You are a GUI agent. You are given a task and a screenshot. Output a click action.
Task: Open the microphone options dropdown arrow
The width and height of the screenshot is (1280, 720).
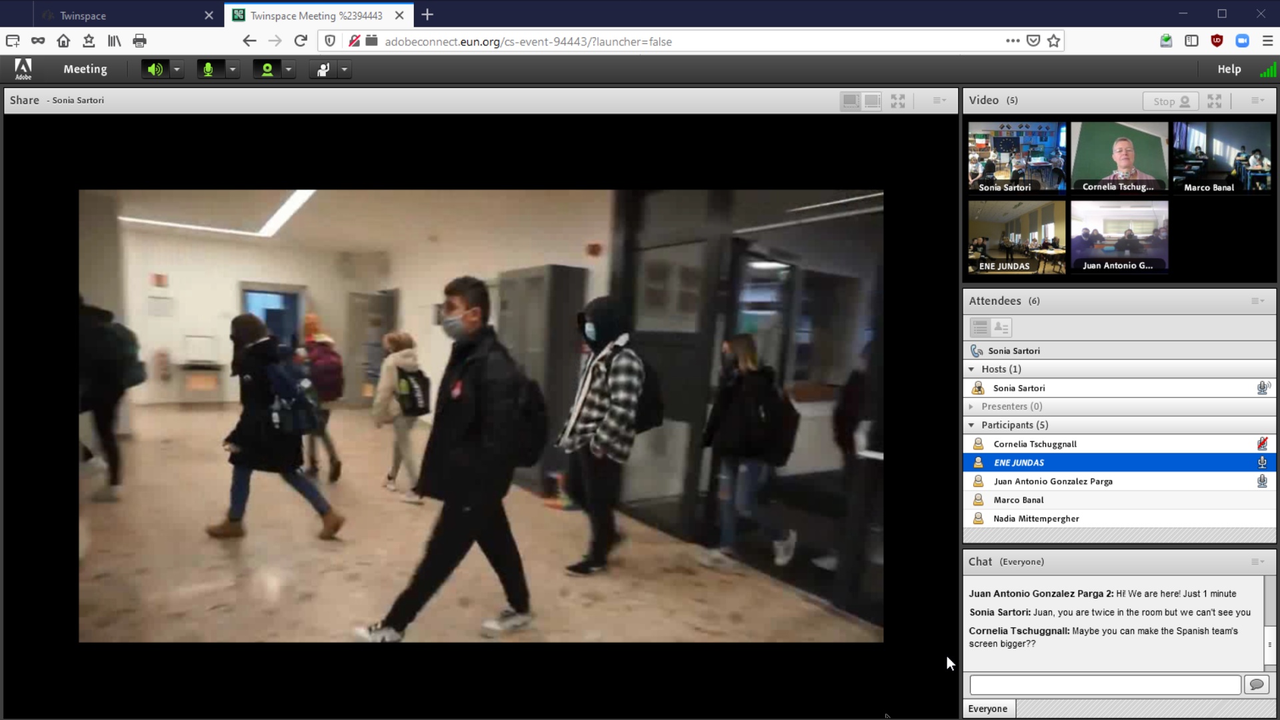click(x=233, y=69)
